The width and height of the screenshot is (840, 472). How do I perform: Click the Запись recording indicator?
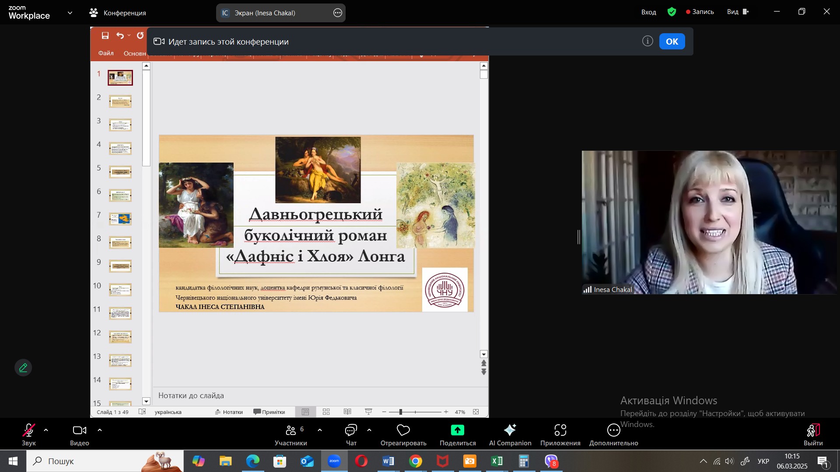coord(700,12)
